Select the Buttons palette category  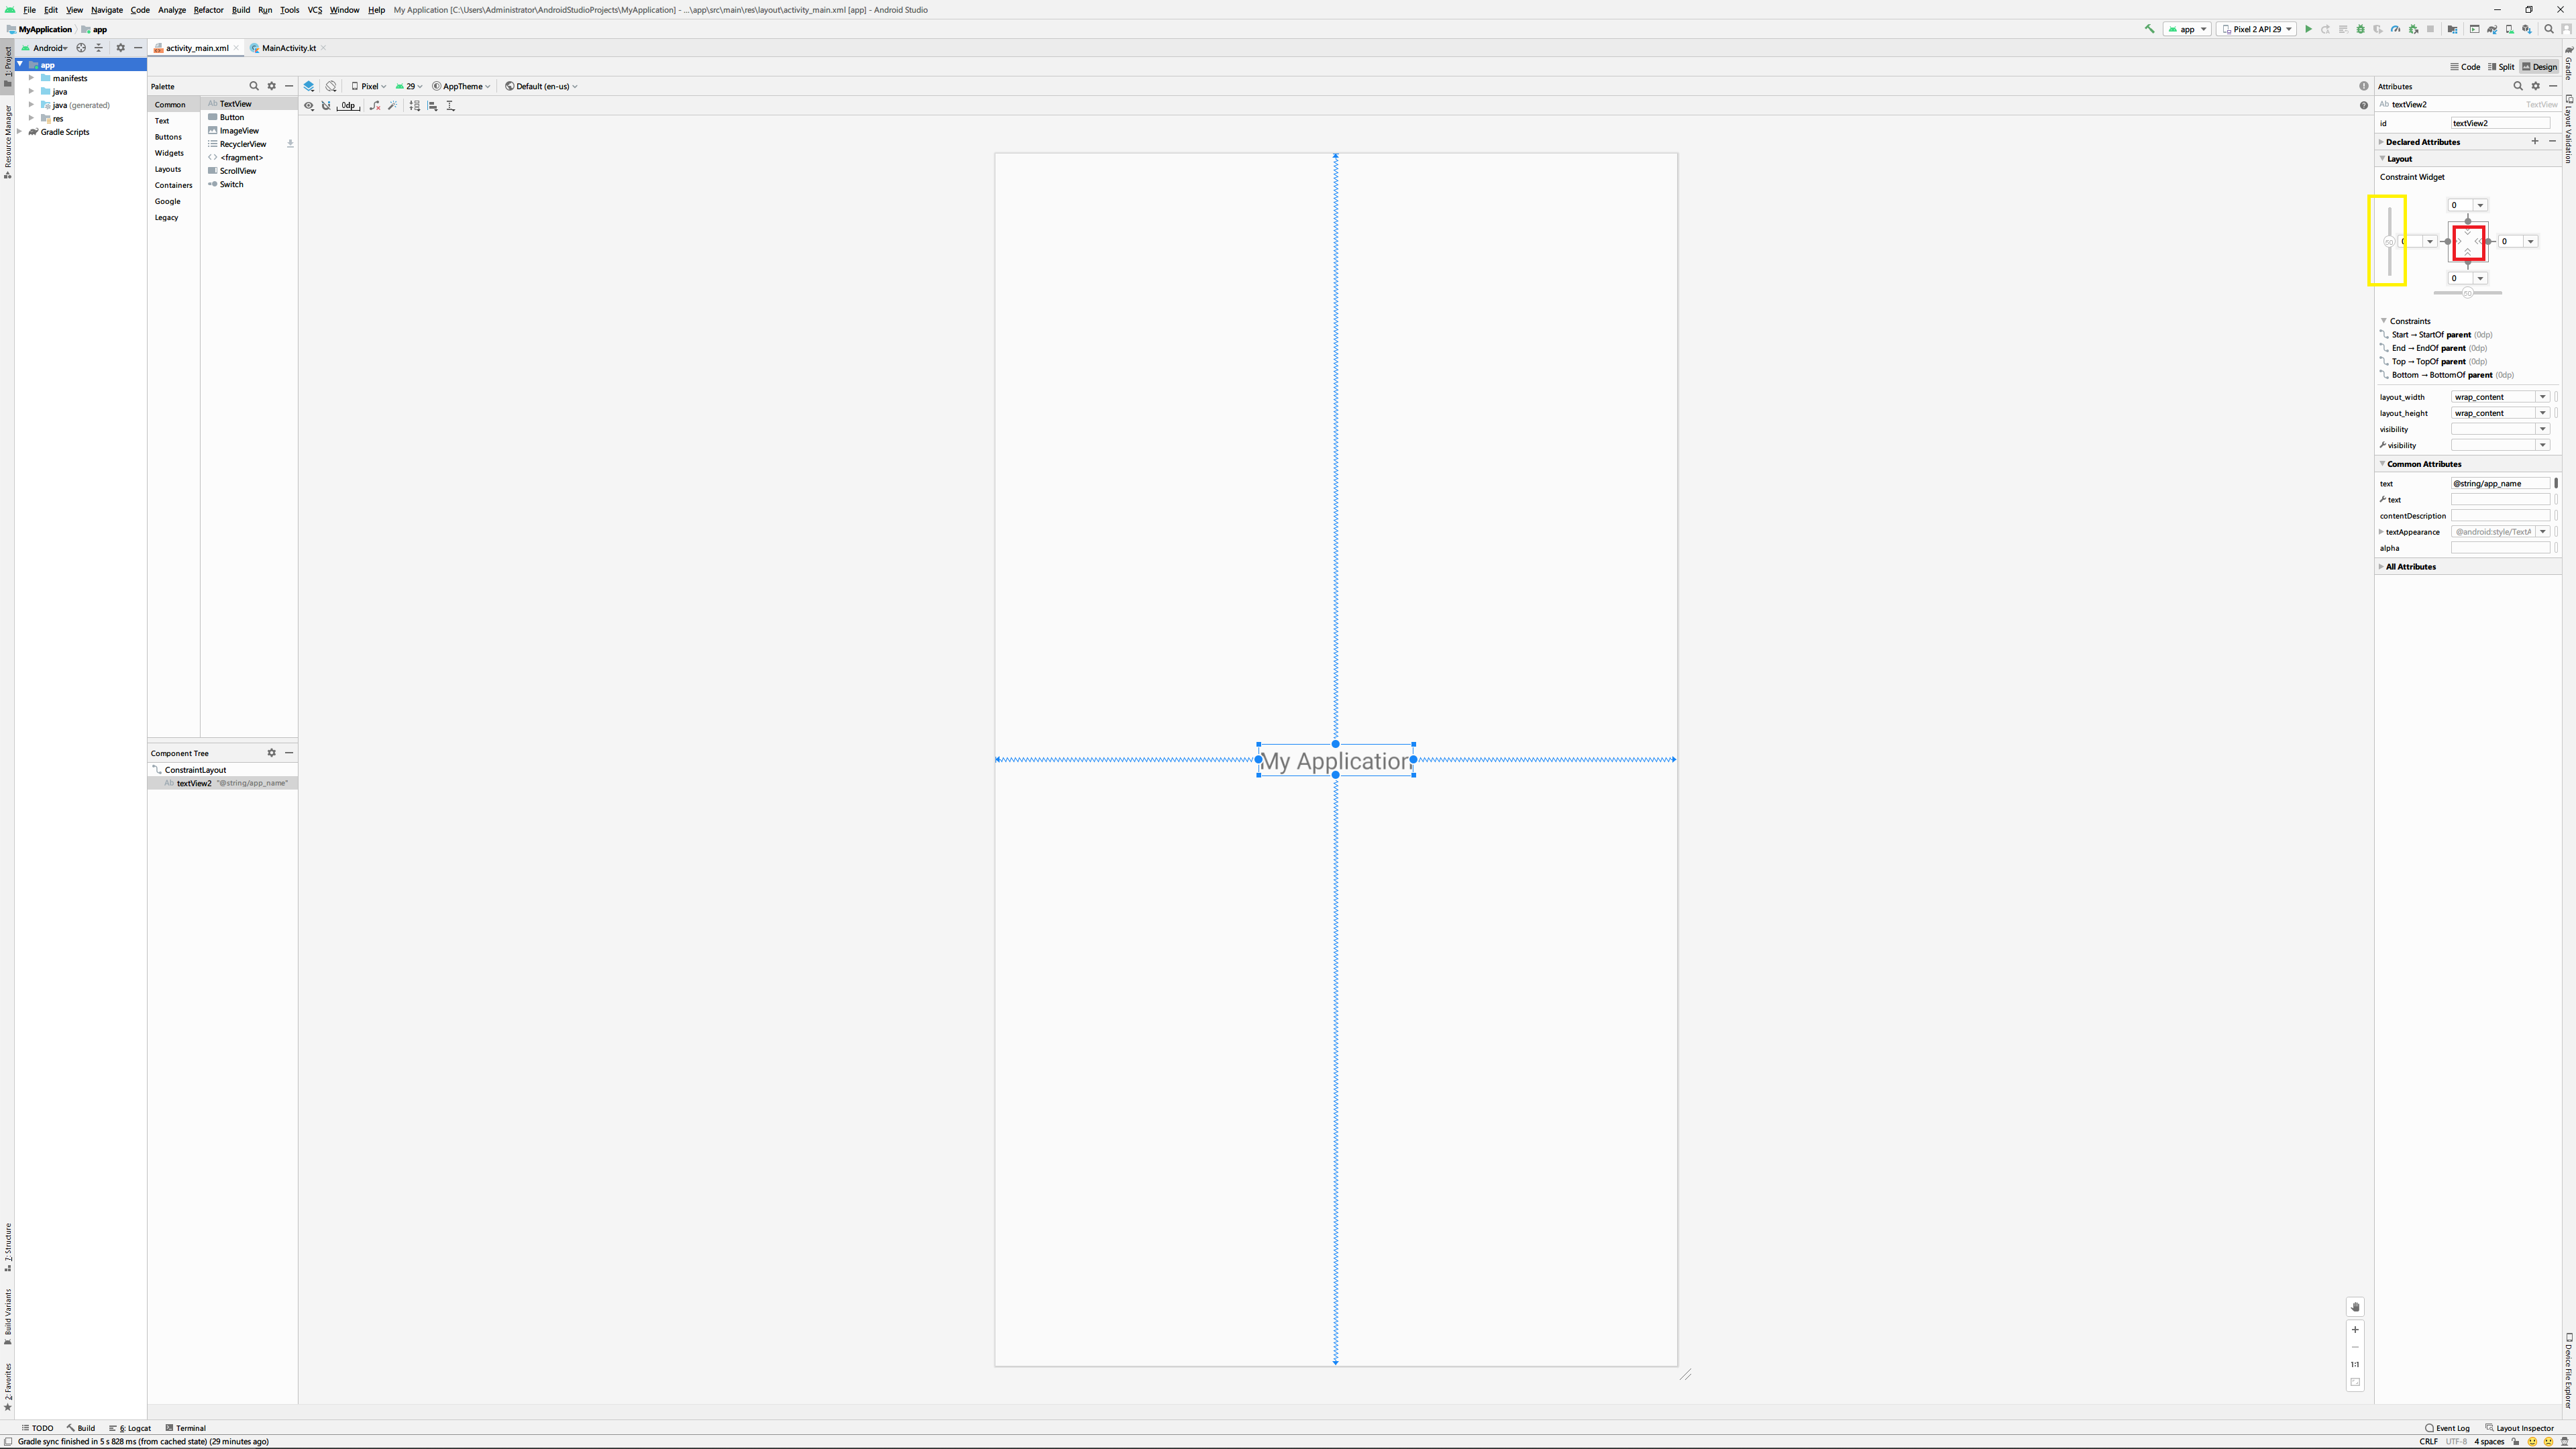(x=168, y=137)
